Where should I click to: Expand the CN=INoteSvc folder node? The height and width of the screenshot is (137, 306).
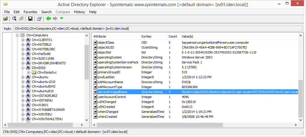(28, 72)
